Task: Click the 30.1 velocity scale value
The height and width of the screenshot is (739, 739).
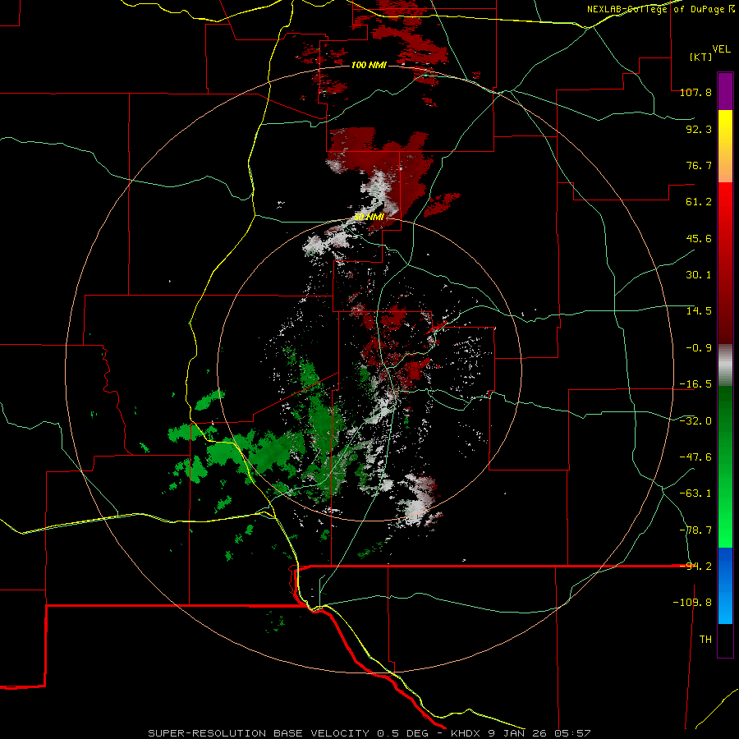Action: [x=699, y=275]
